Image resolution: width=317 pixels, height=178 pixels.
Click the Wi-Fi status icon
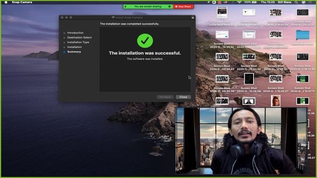pos(239,2)
